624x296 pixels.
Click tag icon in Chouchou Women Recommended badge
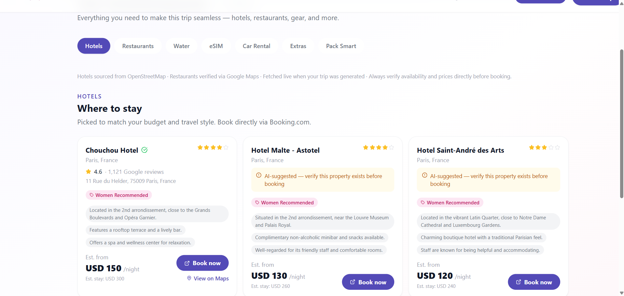coord(92,195)
